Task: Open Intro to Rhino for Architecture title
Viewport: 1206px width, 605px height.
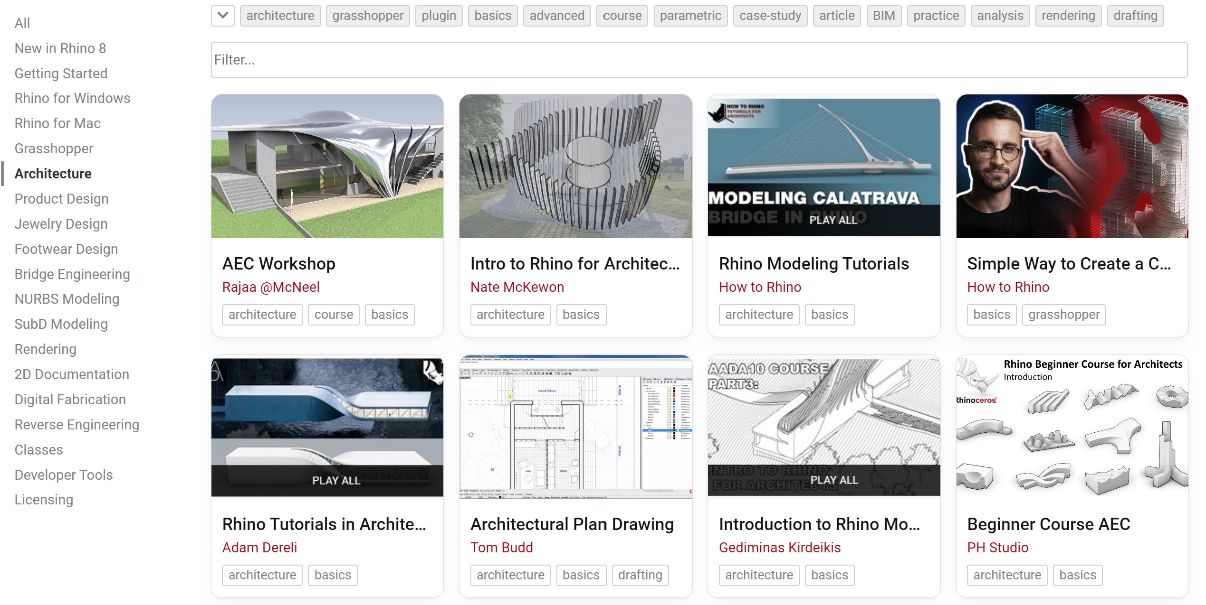Action: coord(575,264)
